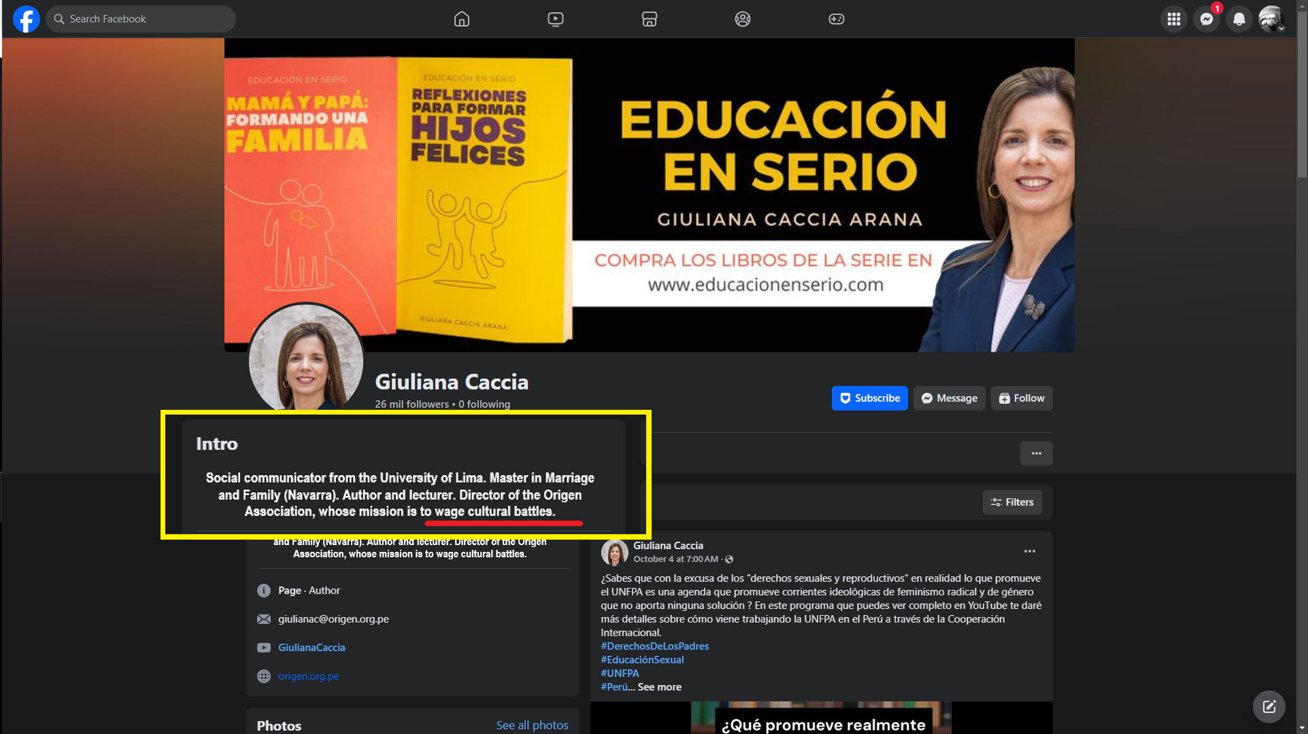1308x734 pixels.
Task: Click the 26 mil followers count
Action: coord(412,404)
